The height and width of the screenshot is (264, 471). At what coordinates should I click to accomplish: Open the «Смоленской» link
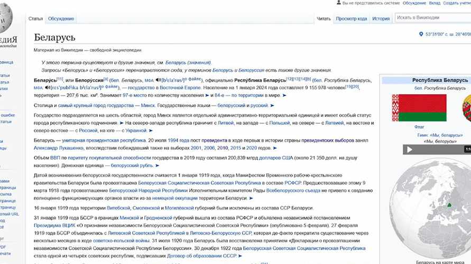(146, 208)
